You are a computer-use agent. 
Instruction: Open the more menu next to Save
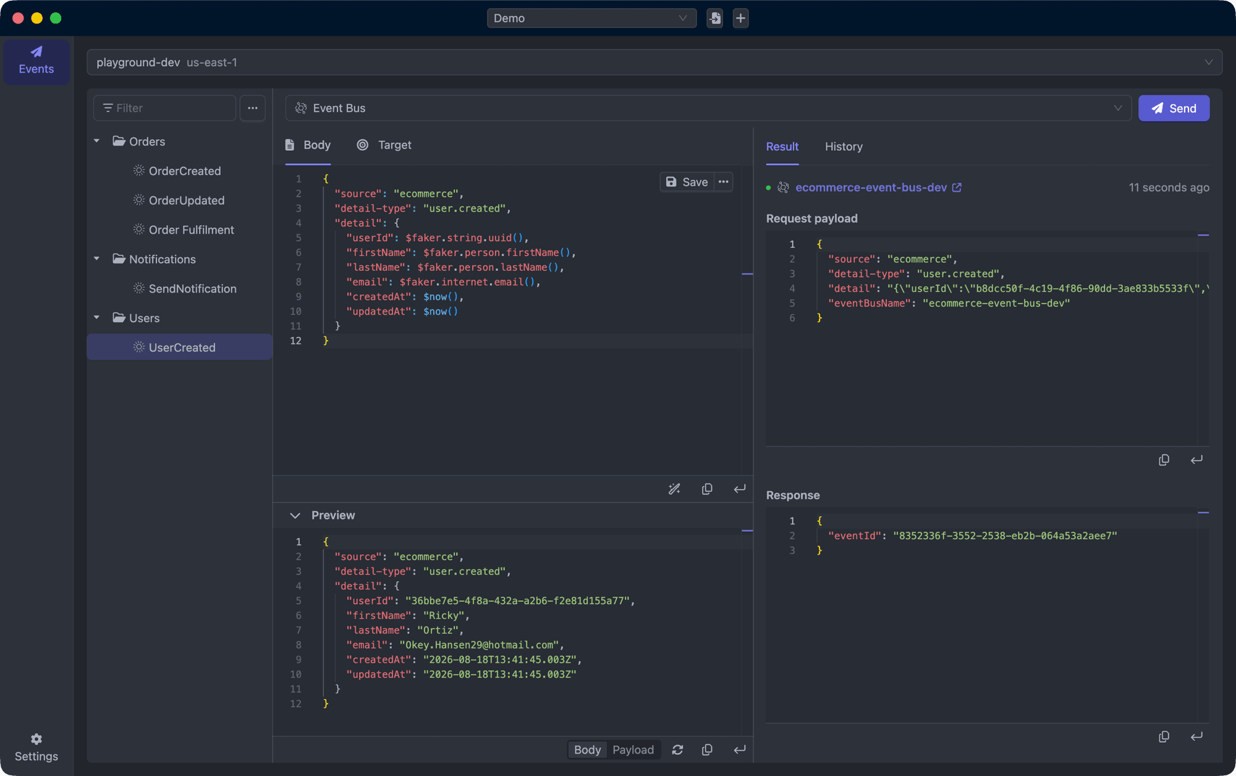tap(724, 182)
